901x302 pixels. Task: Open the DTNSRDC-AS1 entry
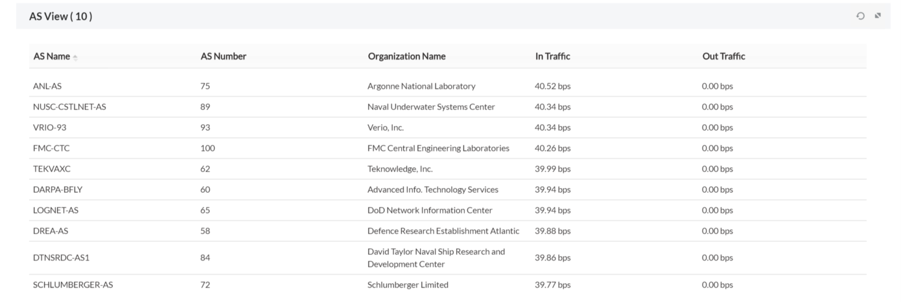pos(61,257)
